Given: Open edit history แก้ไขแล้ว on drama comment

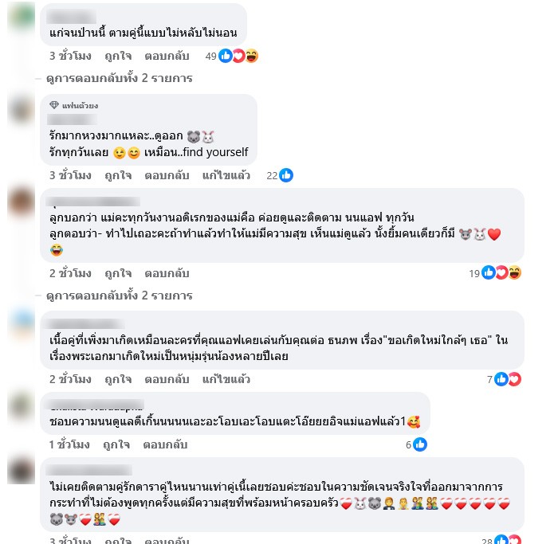Looking at the screenshot, I should click(x=226, y=379).
